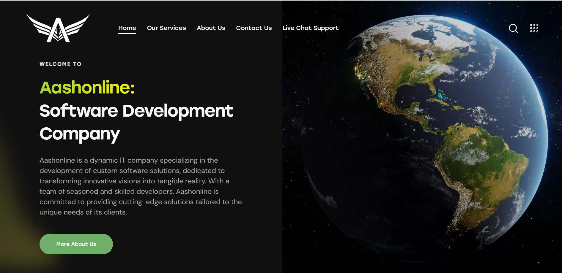The image size is (562, 273).
Task: Open the Contact Us page link
Action: tap(254, 28)
